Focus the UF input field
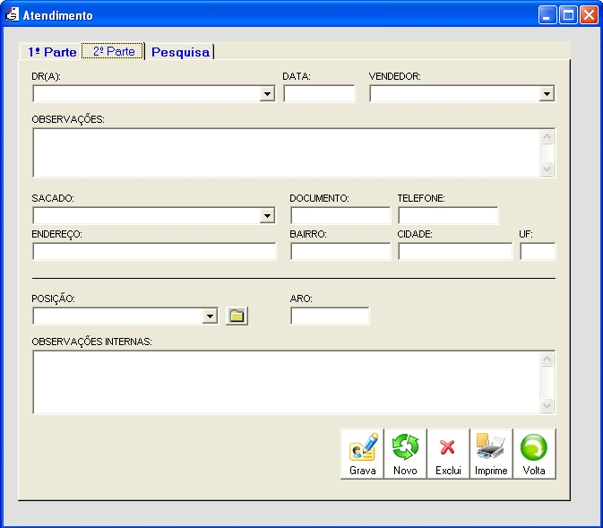The image size is (603, 528). [538, 251]
